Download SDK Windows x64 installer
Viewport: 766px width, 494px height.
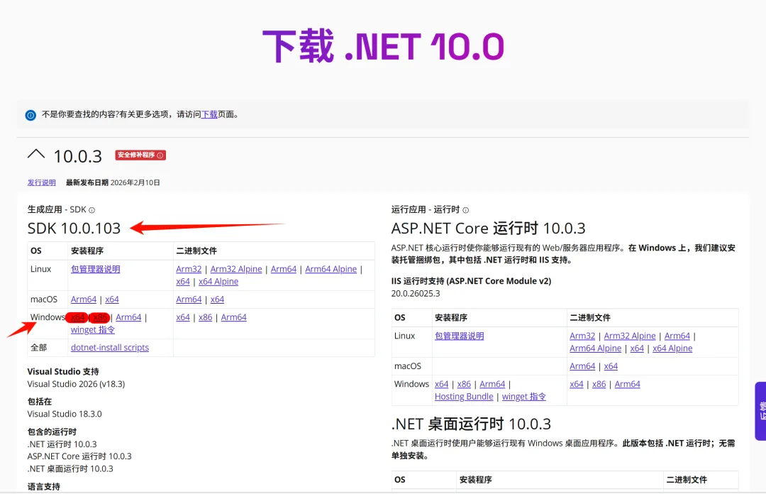click(x=77, y=317)
